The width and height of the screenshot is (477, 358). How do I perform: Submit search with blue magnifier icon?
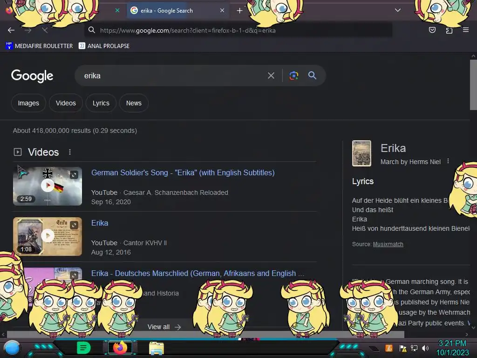coord(312,75)
